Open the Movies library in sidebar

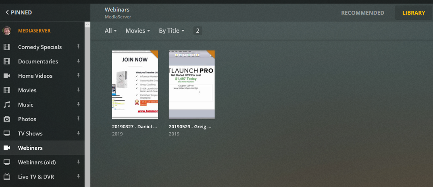click(27, 90)
